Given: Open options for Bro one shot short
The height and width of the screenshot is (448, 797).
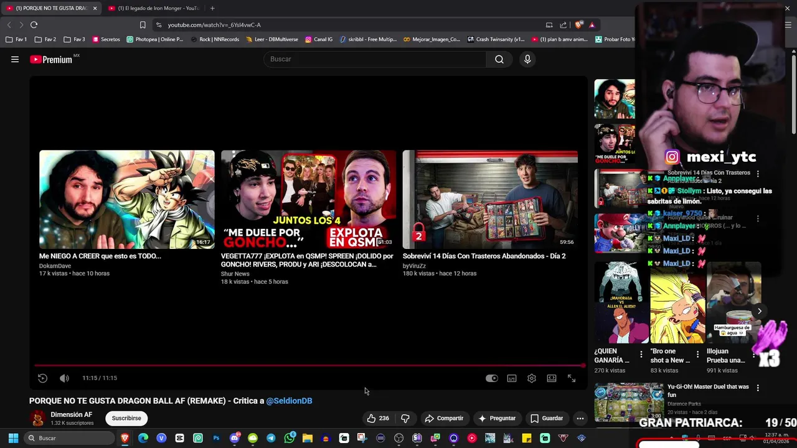Looking at the screenshot, I should [697, 354].
